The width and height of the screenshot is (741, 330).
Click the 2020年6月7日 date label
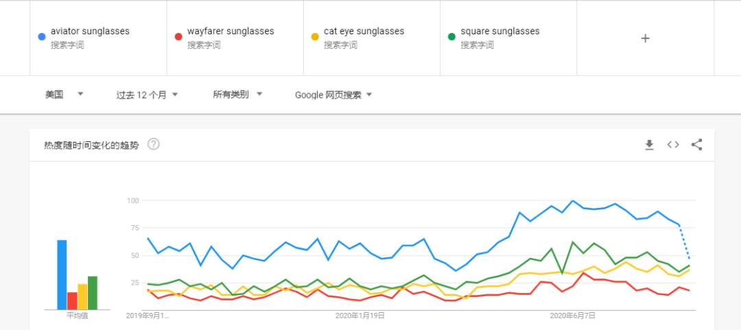coord(572,316)
